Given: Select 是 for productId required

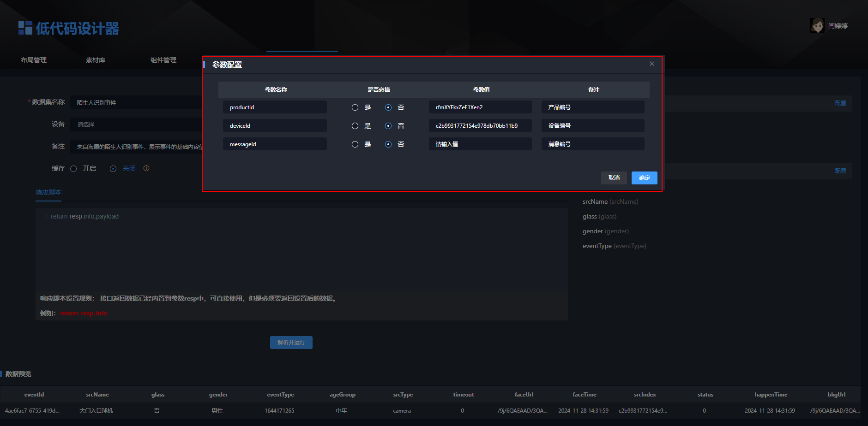Looking at the screenshot, I should pos(355,107).
